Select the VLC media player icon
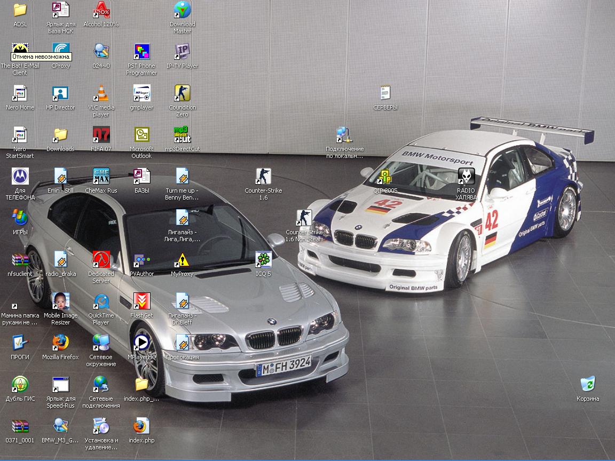615x461 pixels. 101,93
